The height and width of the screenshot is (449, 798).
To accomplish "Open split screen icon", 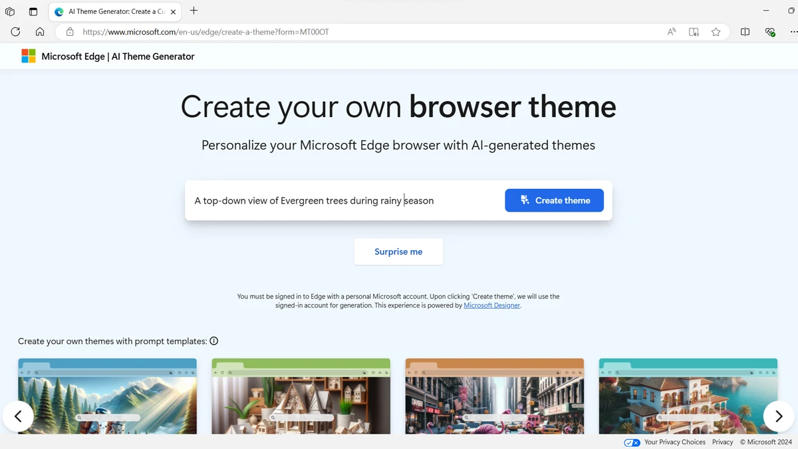I will [745, 32].
